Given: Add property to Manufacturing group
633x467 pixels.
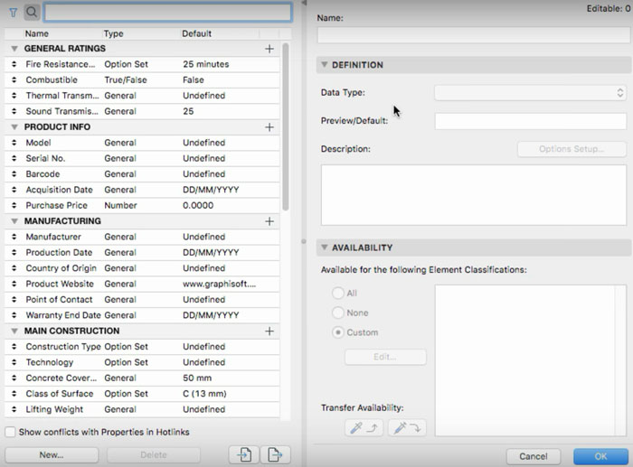Looking at the screenshot, I should [x=269, y=221].
